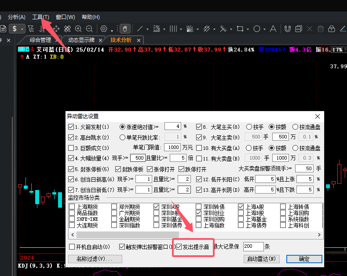The height and width of the screenshot is (276, 347).
Task: Select the vertical cycle lines tool
Action: [173, 29]
